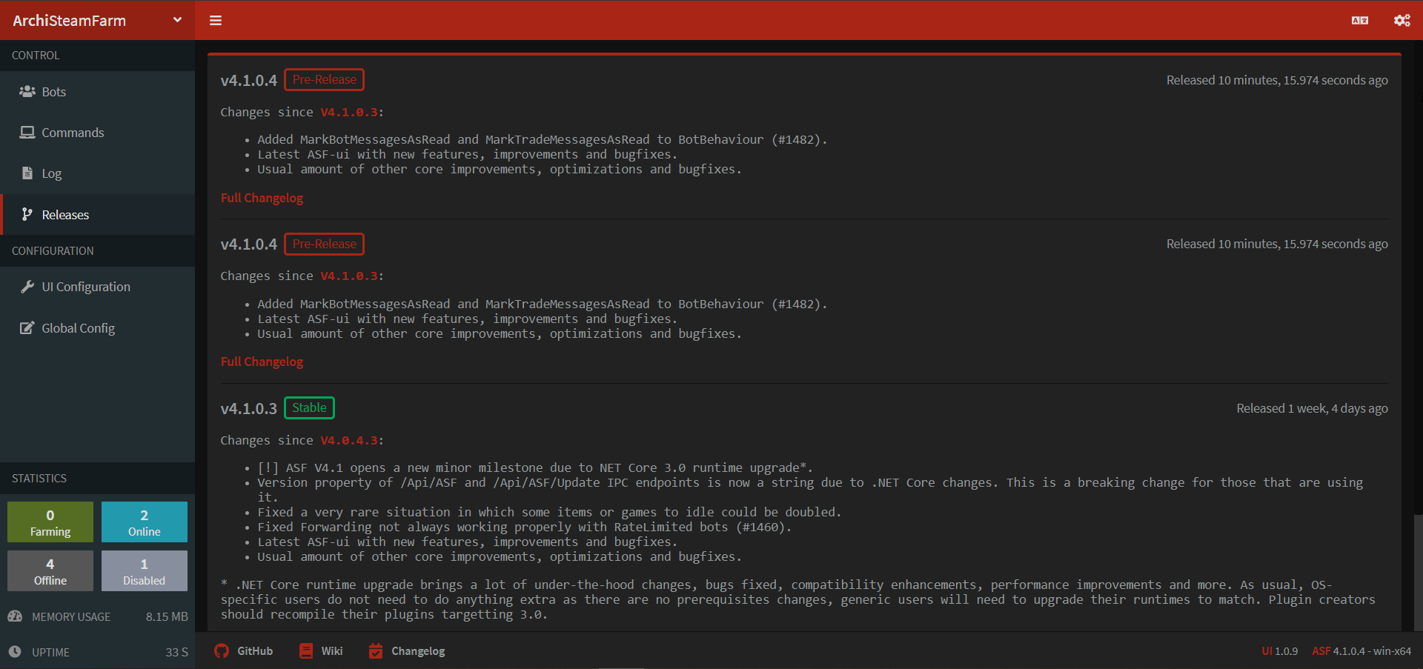
Task: Click the Log file icon
Action: pos(27,173)
